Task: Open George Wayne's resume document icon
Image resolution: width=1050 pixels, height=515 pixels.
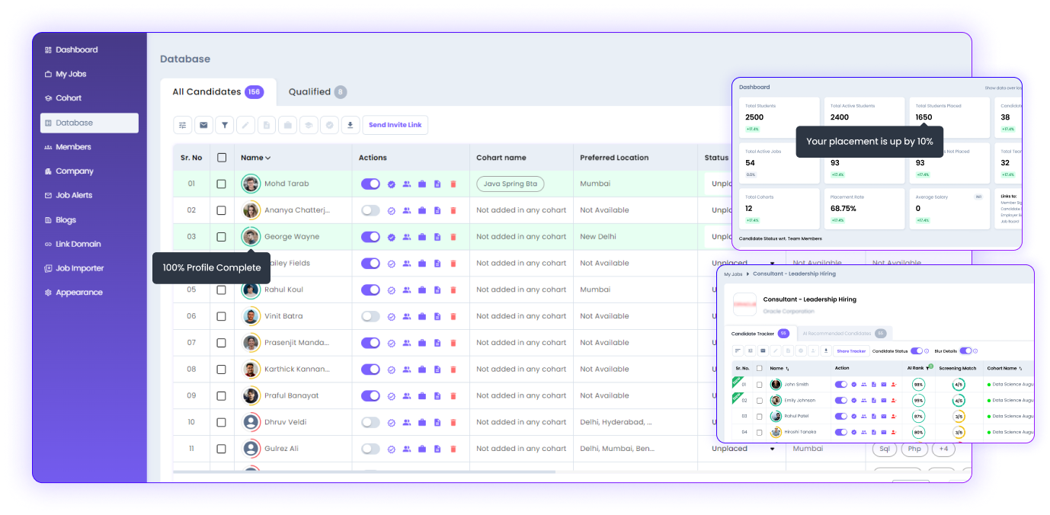Action: coord(437,236)
